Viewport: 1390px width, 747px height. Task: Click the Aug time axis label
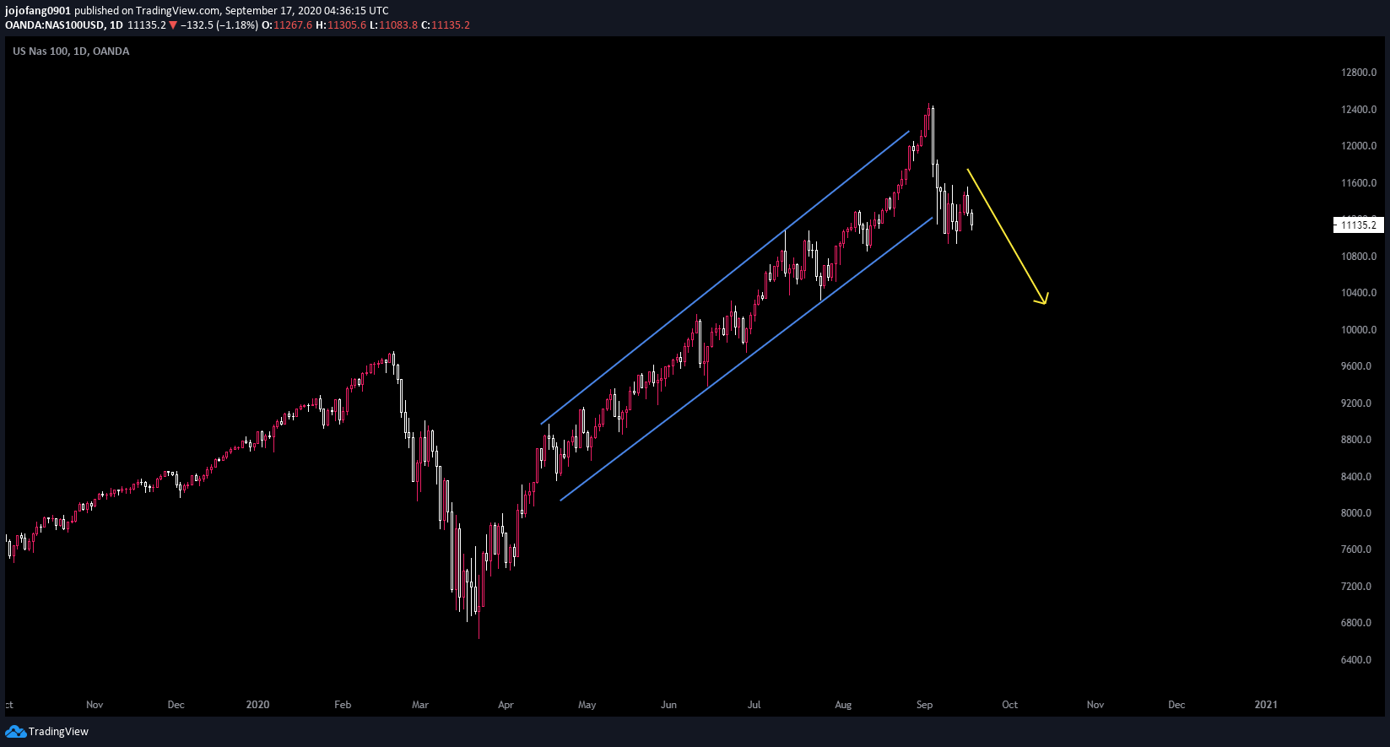tap(843, 705)
